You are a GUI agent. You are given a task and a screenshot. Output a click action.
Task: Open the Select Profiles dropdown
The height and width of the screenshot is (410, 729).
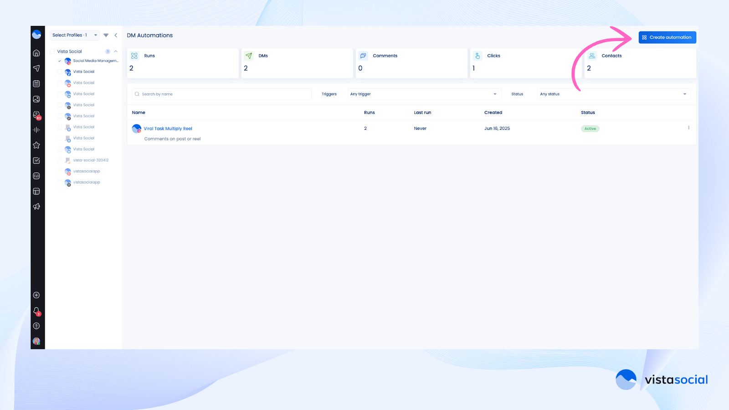click(75, 35)
